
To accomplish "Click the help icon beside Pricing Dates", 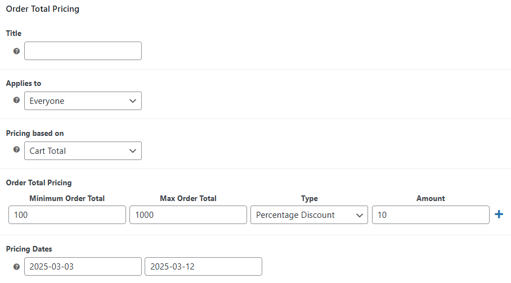I will [x=16, y=267].
